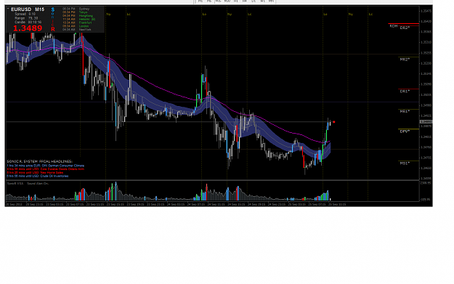The width and height of the screenshot is (454, 284).
Task: Select the HongKong session clock row
Action: pos(78,16)
